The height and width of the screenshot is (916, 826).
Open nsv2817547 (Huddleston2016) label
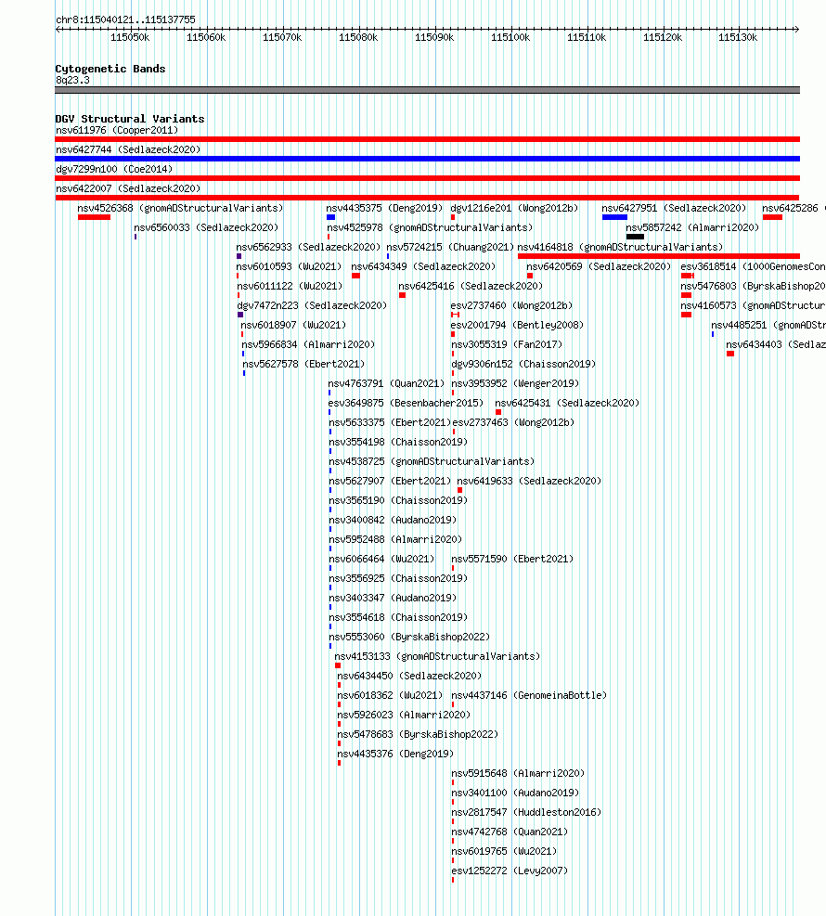(526, 813)
